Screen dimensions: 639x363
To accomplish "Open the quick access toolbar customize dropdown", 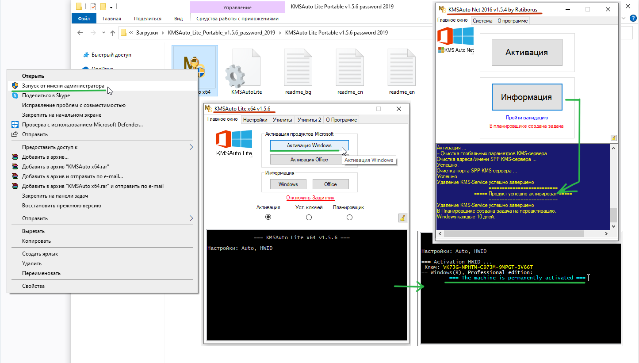I will 111,7.
